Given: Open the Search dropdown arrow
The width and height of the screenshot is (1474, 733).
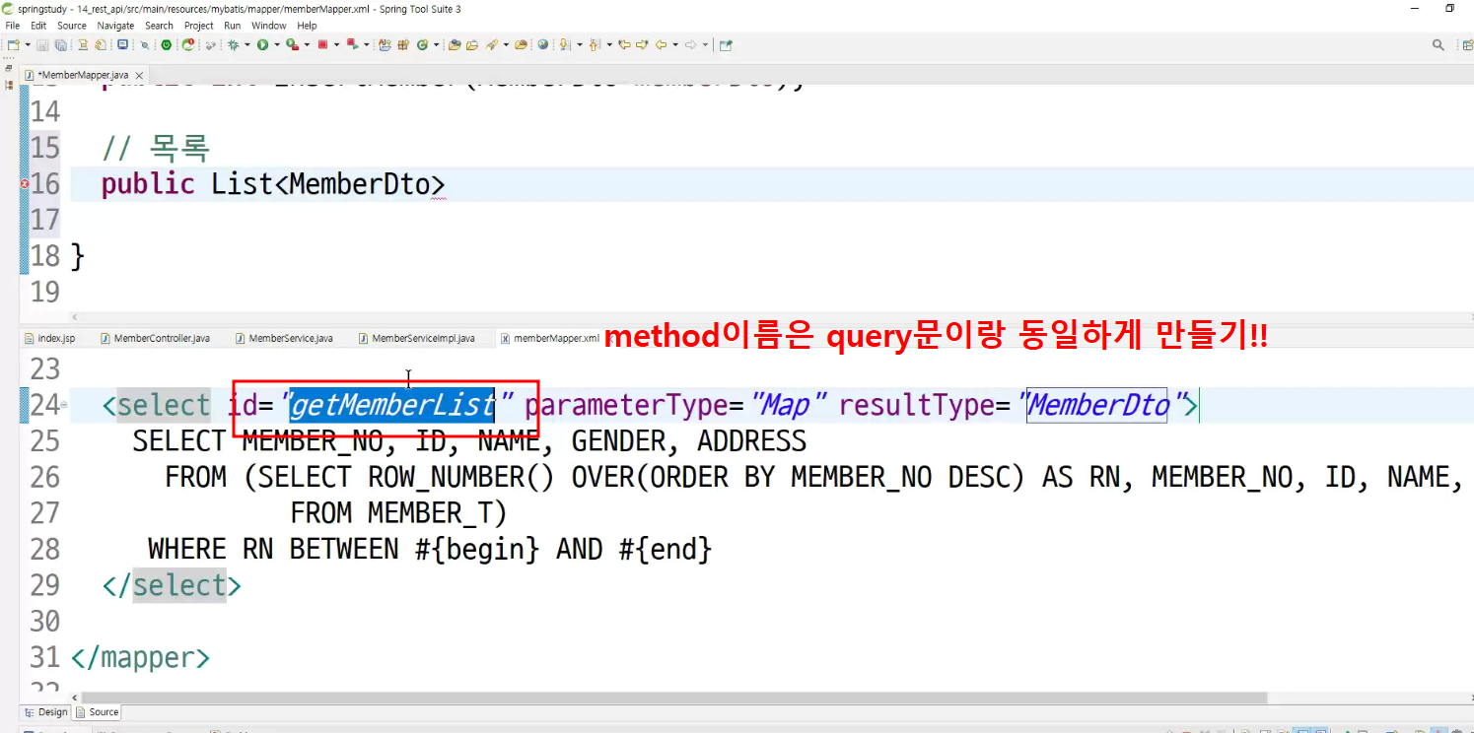Looking at the screenshot, I should tap(506, 44).
